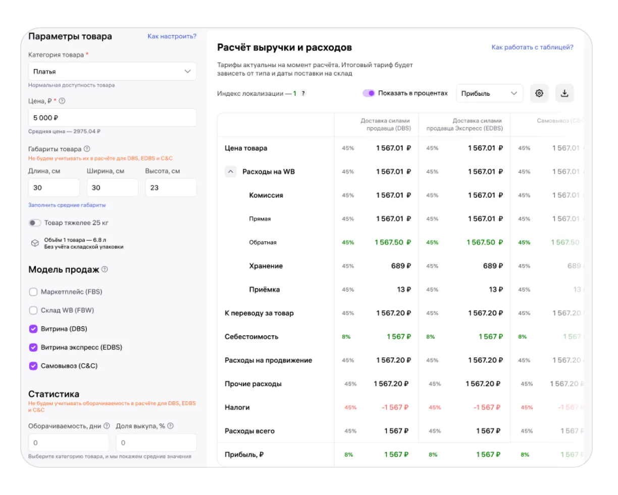Click help icon beside Доля выкупа
This screenshot has width=618, height=495.
(170, 426)
